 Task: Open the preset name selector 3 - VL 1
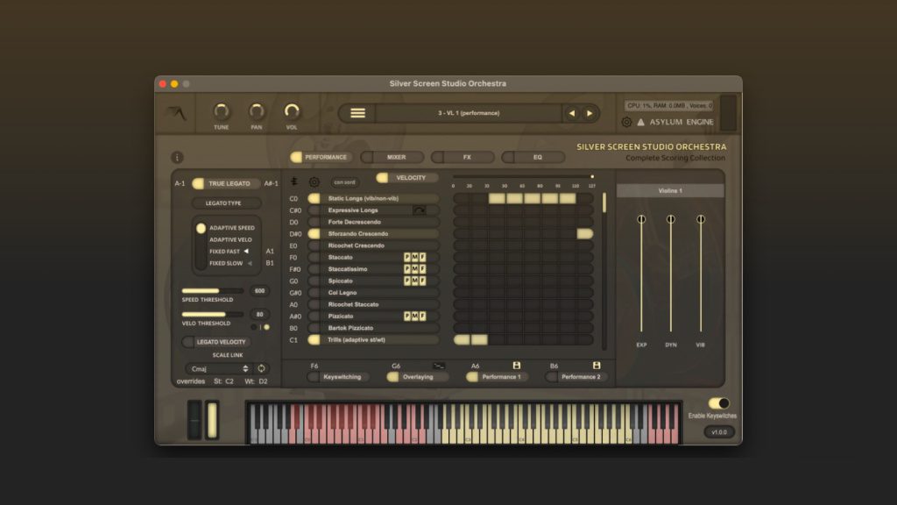tap(469, 113)
